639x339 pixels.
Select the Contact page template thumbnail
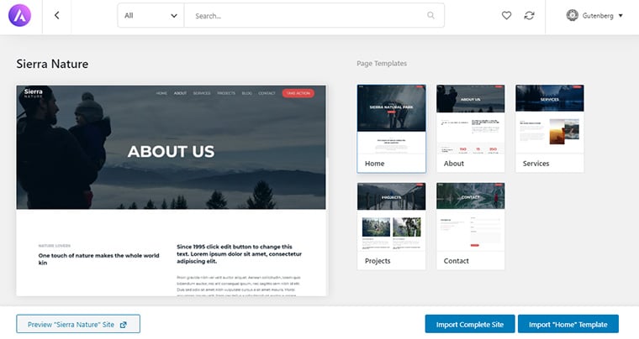click(470, 226)
